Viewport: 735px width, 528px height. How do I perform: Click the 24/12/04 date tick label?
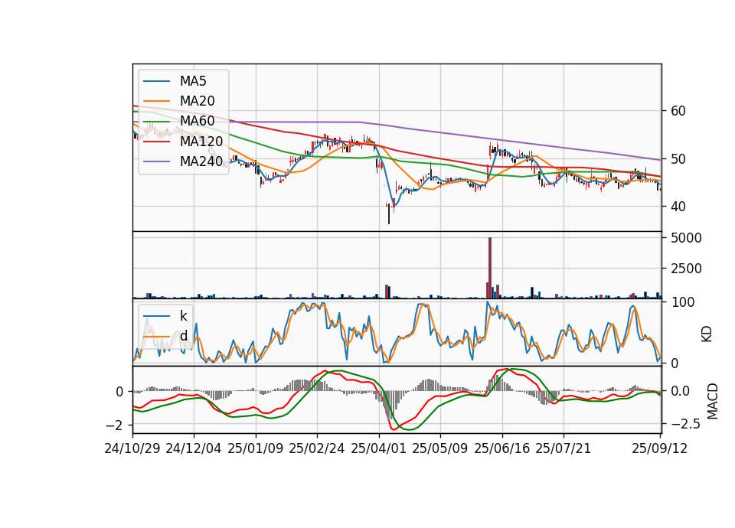[x=194, y=448]
